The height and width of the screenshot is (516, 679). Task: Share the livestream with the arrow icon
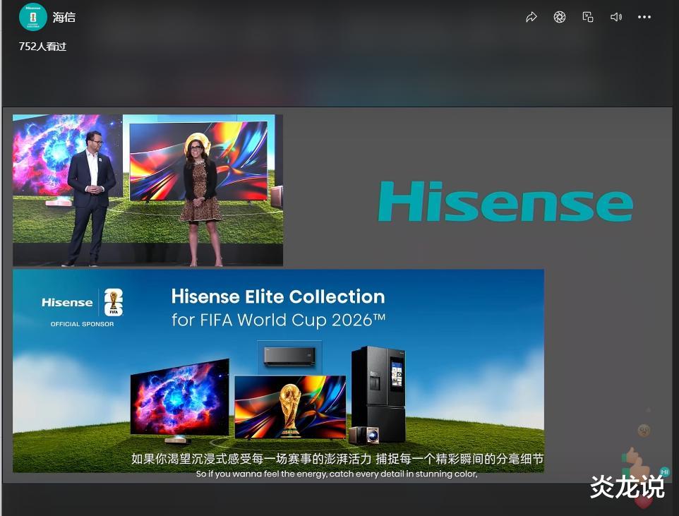531,17
